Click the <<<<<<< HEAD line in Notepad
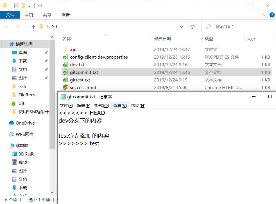Screen dimensions: 276x204 [82, 113]
